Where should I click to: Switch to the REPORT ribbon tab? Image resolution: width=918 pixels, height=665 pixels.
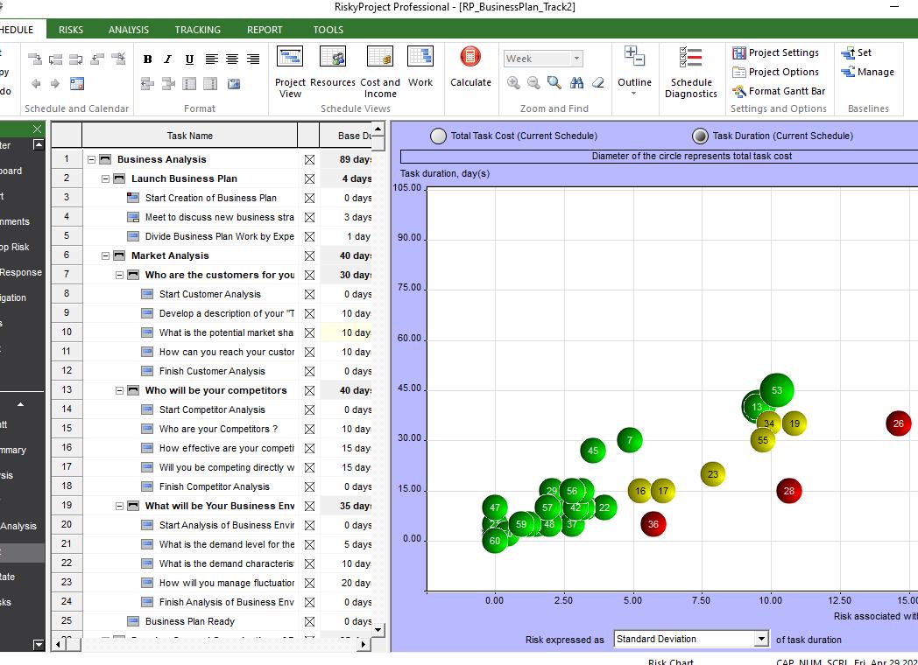coord(265,30)
